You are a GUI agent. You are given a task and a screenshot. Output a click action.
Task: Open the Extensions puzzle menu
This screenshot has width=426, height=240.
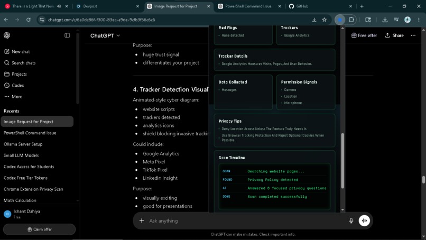[x=351, y=20]
